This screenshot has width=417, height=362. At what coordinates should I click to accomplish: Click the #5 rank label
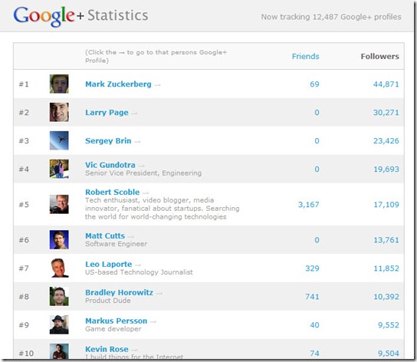tap(24, 205)
